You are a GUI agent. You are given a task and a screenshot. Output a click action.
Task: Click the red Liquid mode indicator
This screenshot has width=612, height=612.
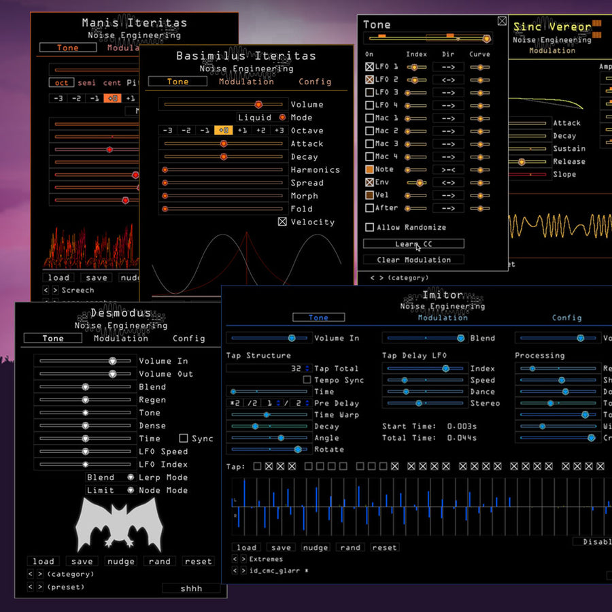pyautogui.click(x=282, y=118)
